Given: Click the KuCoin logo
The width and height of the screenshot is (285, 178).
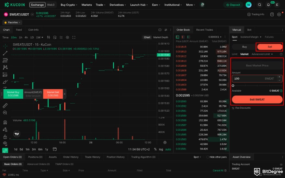Looking at the screenshot, I should click(x=15, y=5).
